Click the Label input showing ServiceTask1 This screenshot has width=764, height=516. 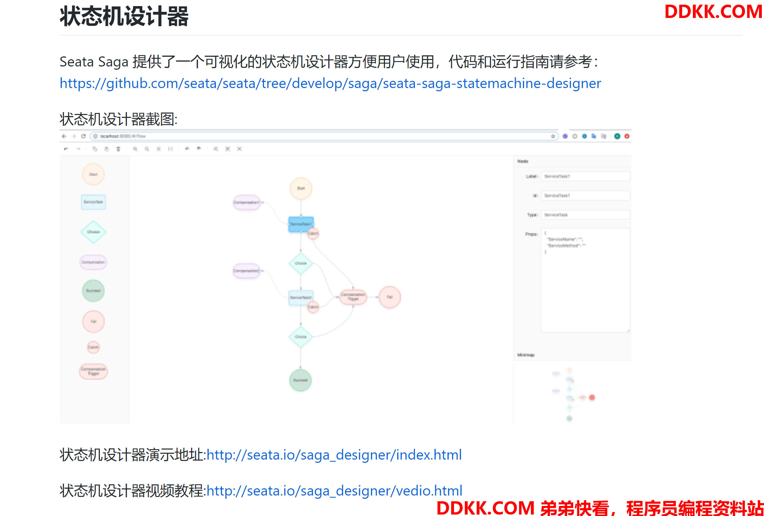585,176
